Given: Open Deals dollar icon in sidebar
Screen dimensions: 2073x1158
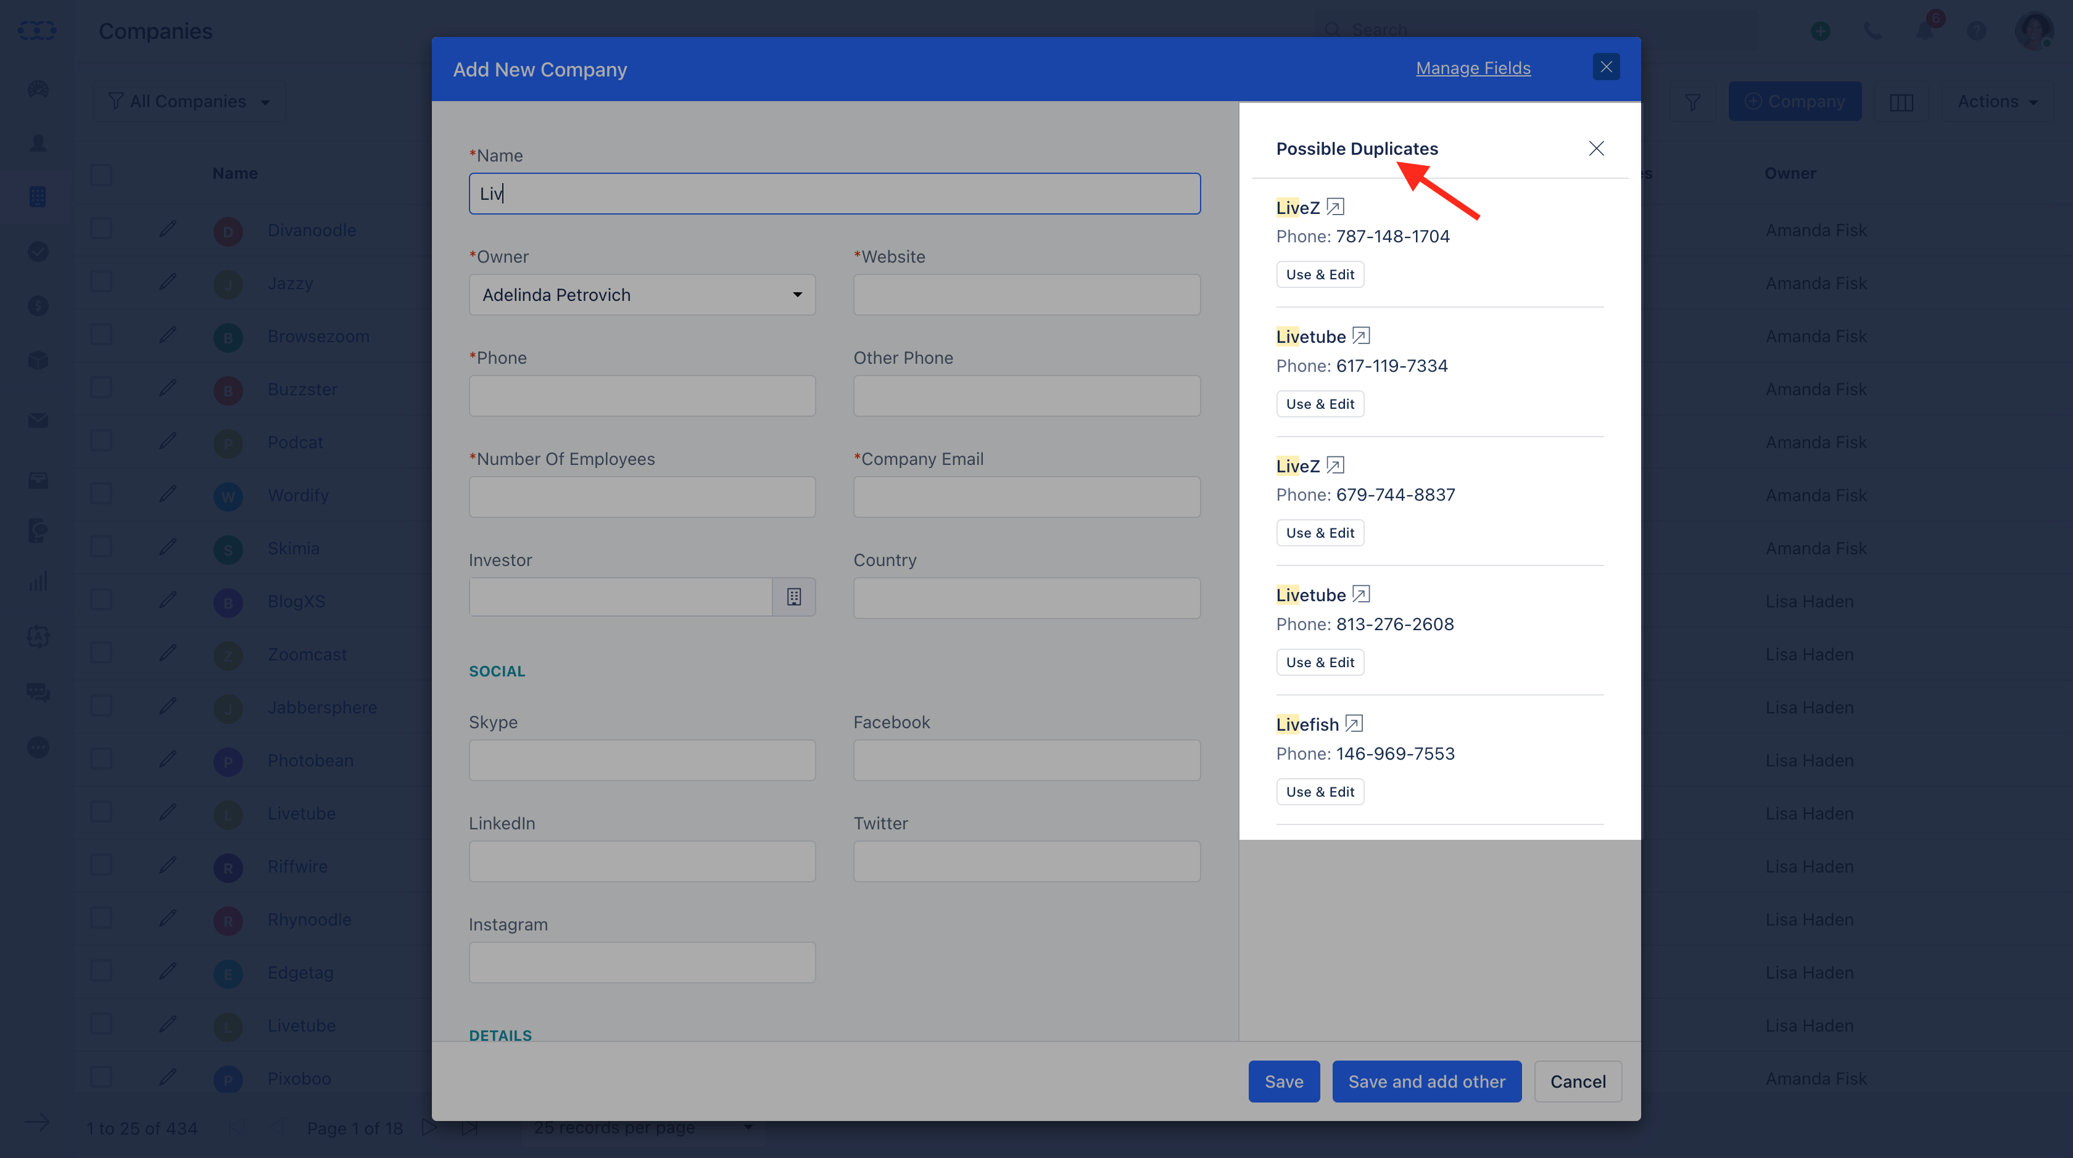Looking at the screenshot, I should pyautogui.click(x=38, y=306).
